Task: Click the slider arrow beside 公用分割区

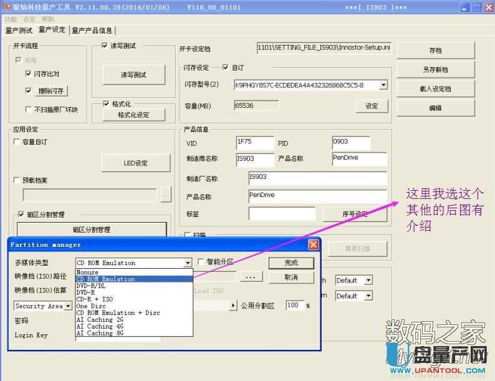Action: (233, 306)
